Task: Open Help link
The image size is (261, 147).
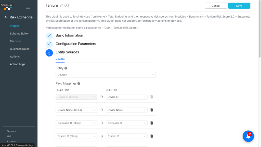Action: [x=9, y=136]
